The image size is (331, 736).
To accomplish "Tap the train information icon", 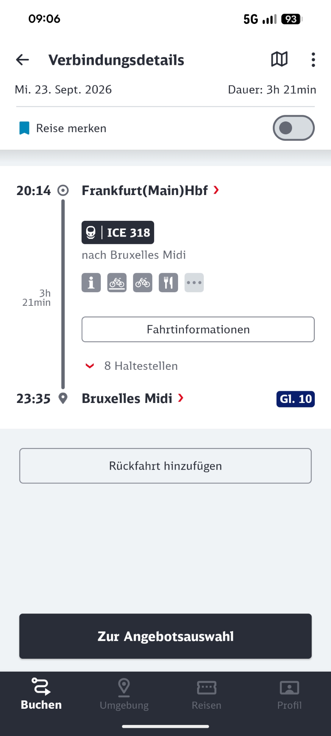I will pyautogui.click(x=91, y=283).
